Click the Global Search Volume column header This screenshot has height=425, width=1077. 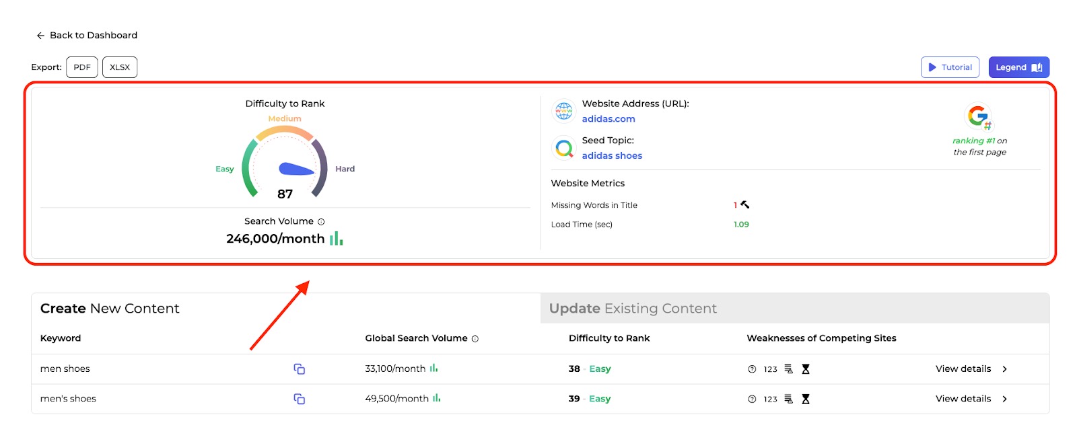(x=416, y=338)
